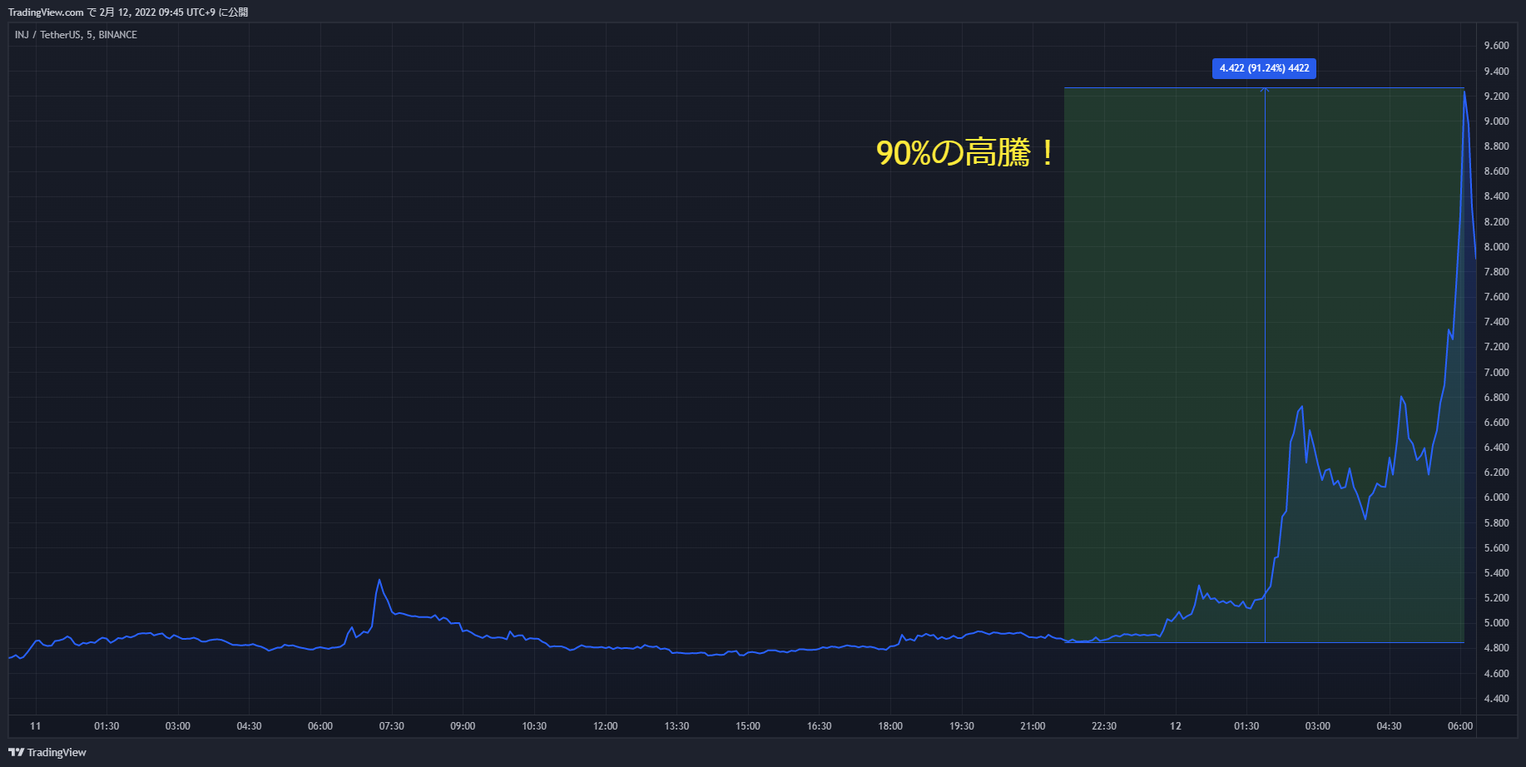The width and height of the screenshot is (1526, 767).
Task: Click the 03:00 label after date 12
Action: 1318,726
